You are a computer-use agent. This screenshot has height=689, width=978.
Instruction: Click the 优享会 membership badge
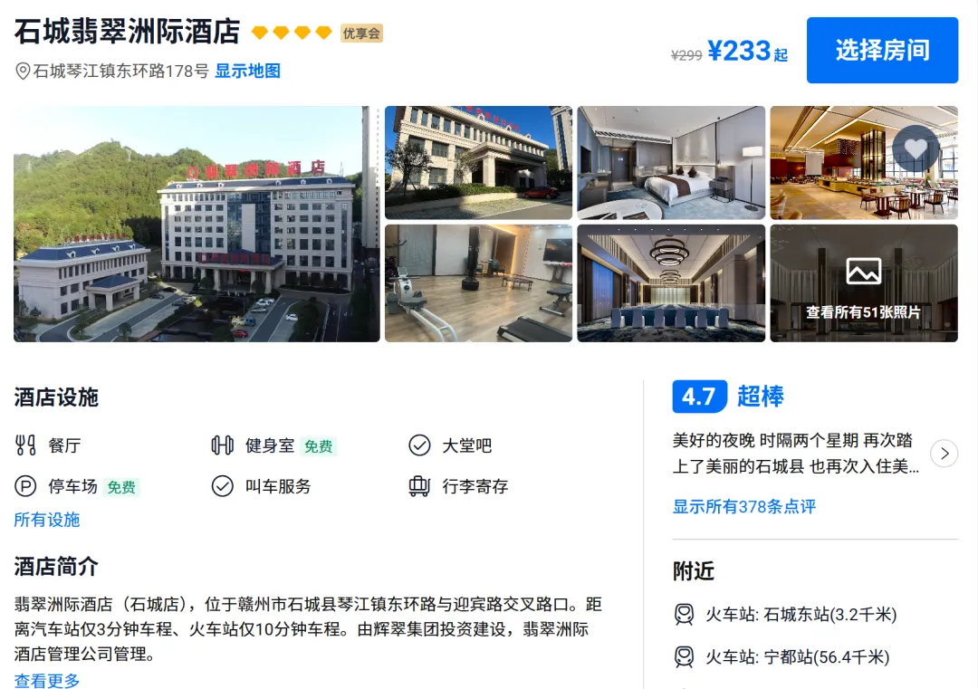[361, 33]
